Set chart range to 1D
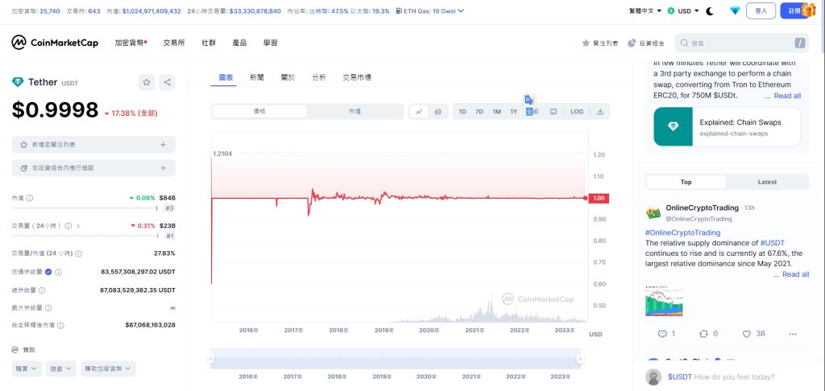 pyautogui.click(x=462, y=111)
